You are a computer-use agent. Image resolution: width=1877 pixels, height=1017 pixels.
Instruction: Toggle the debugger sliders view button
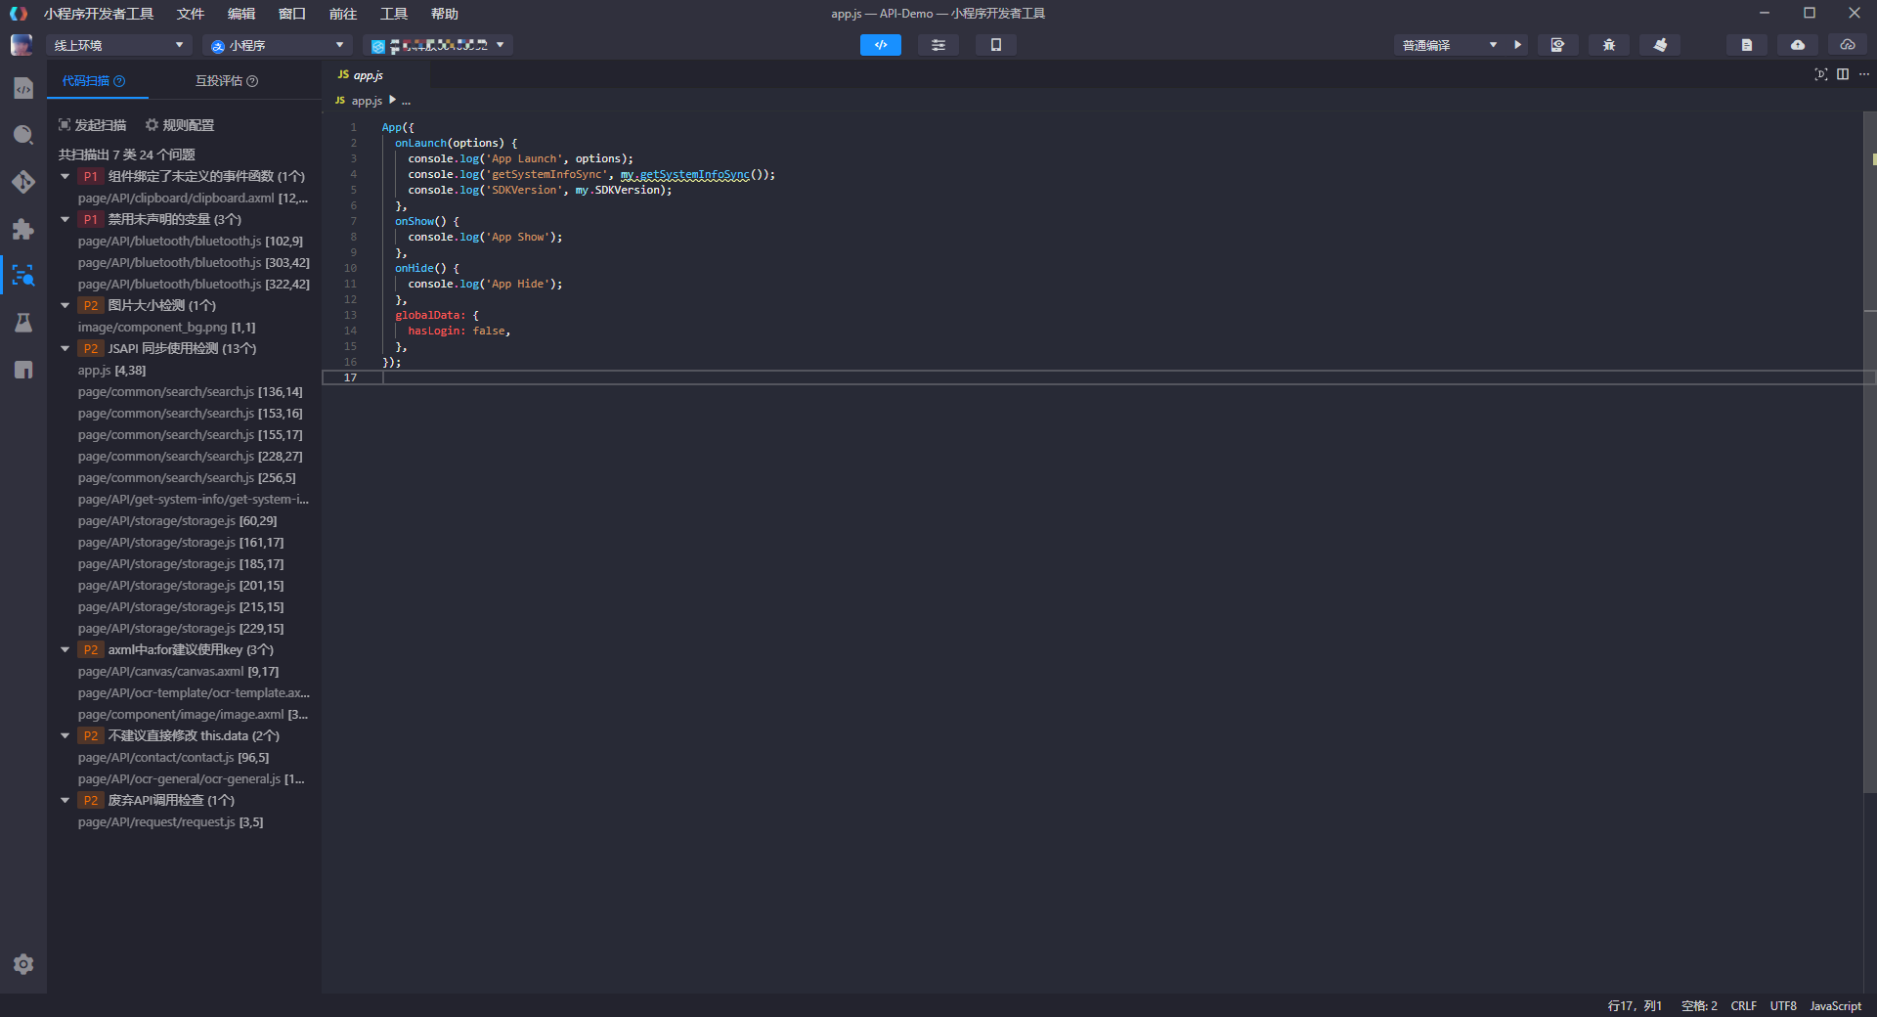[938, 45]
